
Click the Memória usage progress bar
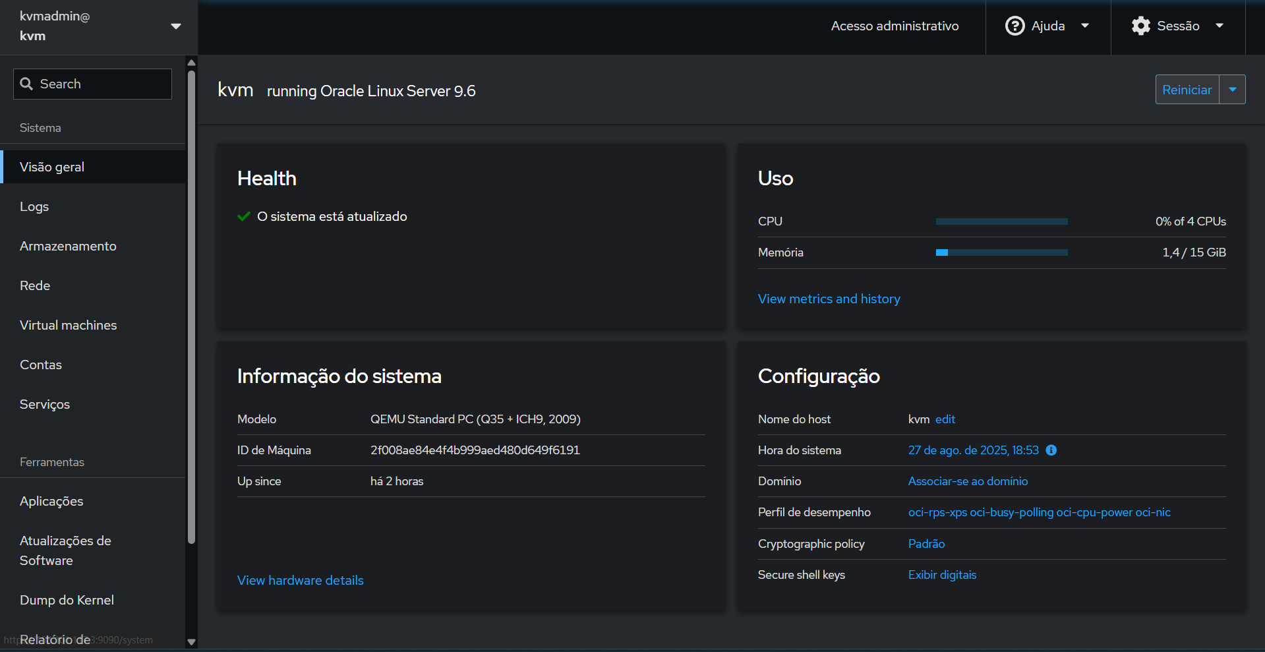click(x=1001, y=252)
